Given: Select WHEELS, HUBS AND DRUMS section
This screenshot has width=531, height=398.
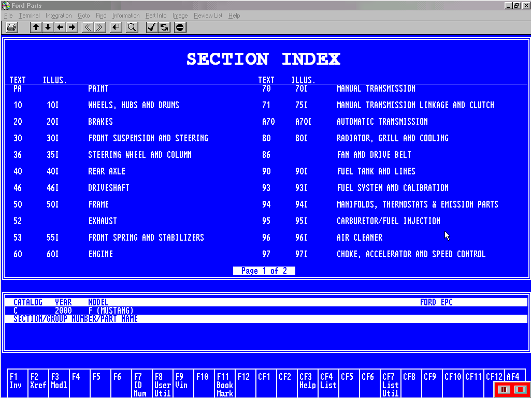Looking at the screenshot, I should pos(134,105).
